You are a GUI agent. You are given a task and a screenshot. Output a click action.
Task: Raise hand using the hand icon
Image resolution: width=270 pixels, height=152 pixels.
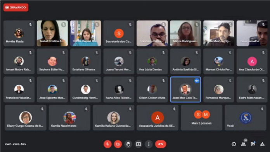tap(128, 144)
